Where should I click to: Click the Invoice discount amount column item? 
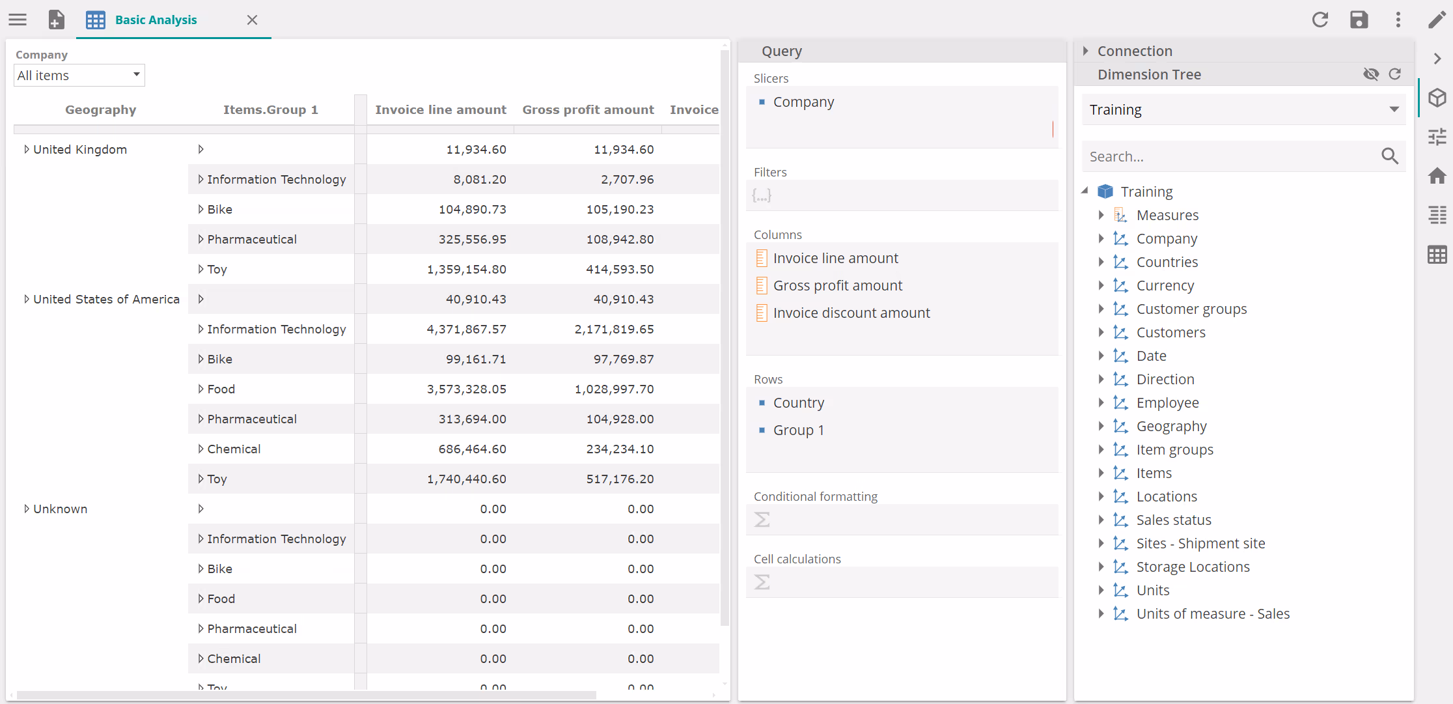coord(851,313)
